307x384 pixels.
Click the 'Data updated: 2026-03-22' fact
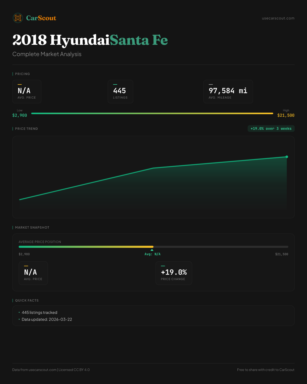coord(47,319)
